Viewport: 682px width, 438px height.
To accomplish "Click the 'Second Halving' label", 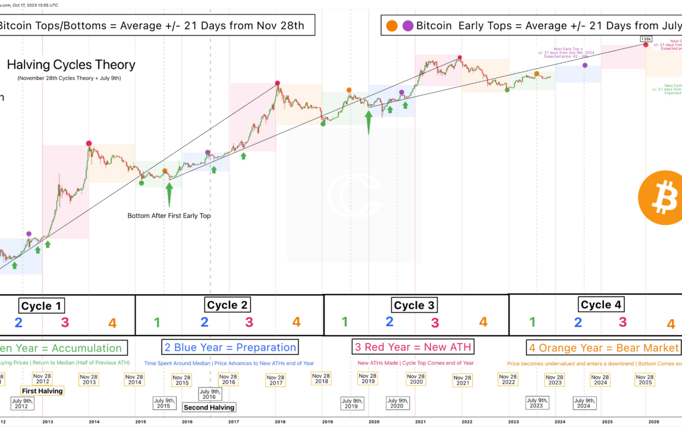I will [x=209, y=407].
